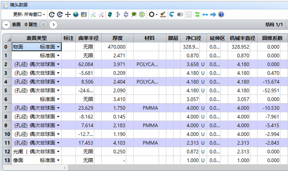Viewport: 288px width, 171px height.
Task: Click the update-all refresh icon (circled A)
Action: click(60, 14)
